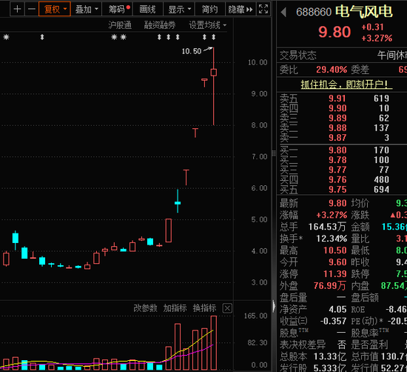The height and width of the screenshot is (372, 407).
Task: Click the 隐藏 double-arrow hide button
Action: [240, 10]
